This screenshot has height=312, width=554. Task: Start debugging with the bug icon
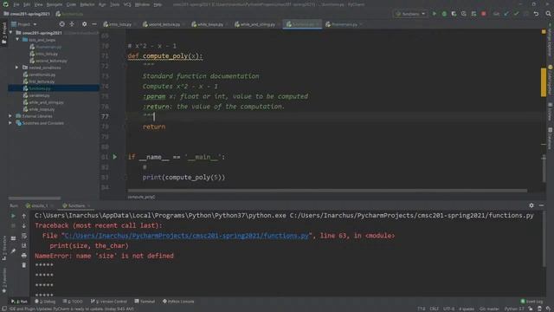(444, 14)
